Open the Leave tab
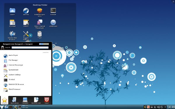 pyautogui.click(x=47, y=101)
